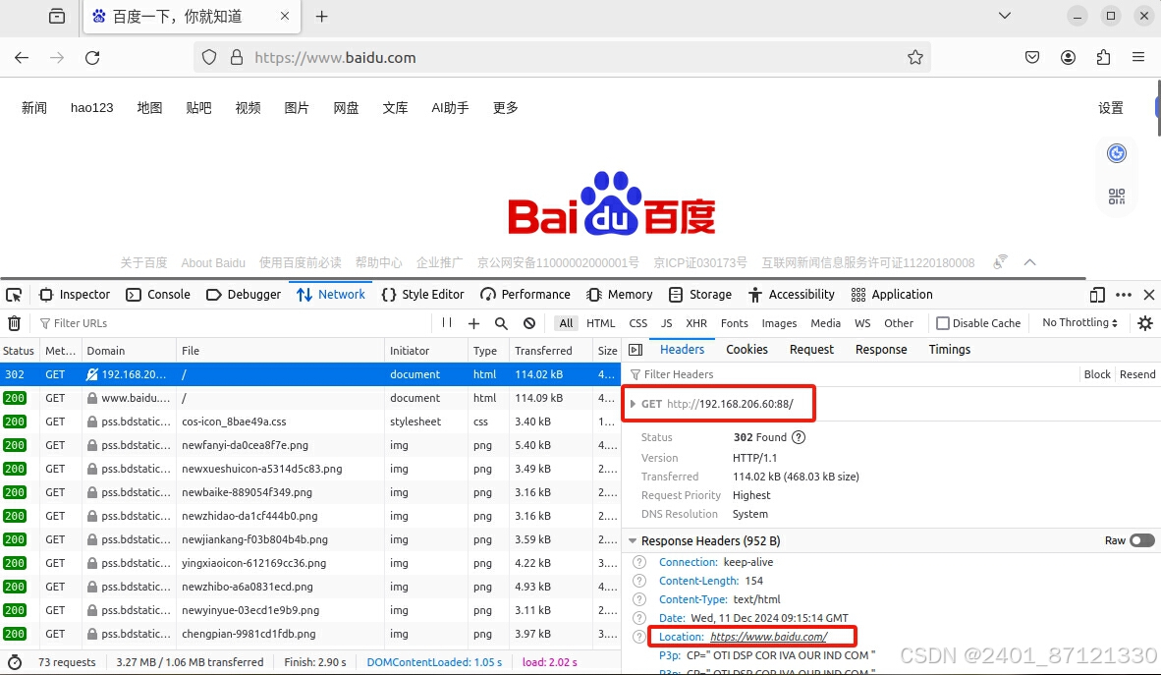Open network settings gear icon
The image size is (1161, 675).
point(1145,323)
